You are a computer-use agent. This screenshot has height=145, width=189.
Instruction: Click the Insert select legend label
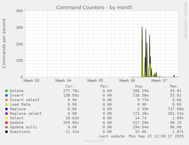pyautogui.click(x=25, y=100)
